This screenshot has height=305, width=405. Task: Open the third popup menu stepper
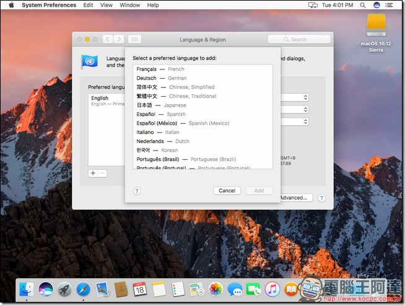305,122
